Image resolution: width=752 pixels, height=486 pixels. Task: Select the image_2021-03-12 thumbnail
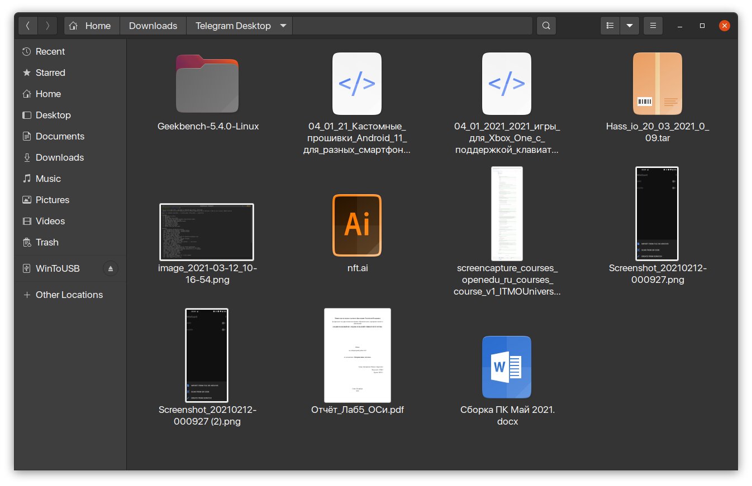click(x=207, y=232)
